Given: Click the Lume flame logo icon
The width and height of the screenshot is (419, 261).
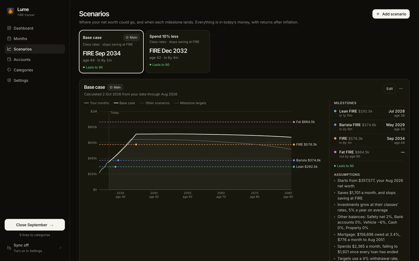Looking at the screenshot, I should tap(10, 12).
